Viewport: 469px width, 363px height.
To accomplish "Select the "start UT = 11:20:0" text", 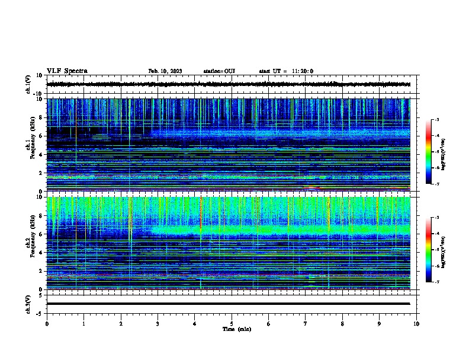I will pyautogui.click(x=286, y=71).
